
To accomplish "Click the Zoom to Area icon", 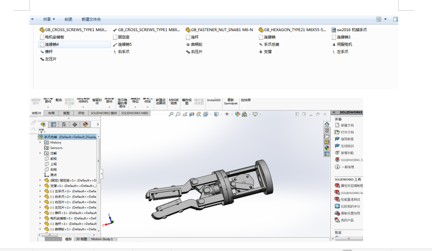I will [x=178, y=114].
